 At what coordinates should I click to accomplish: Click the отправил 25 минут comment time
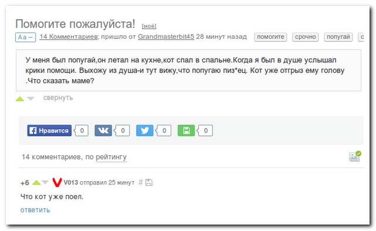(107, 182)
